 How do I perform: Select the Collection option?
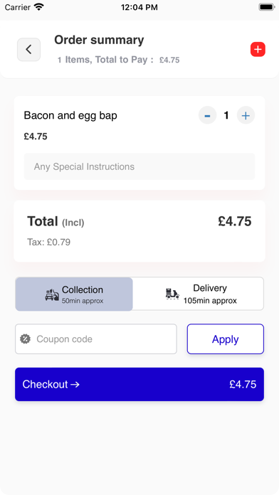pos(74,294)
